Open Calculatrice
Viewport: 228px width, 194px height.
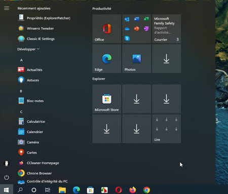click(31, 122)
